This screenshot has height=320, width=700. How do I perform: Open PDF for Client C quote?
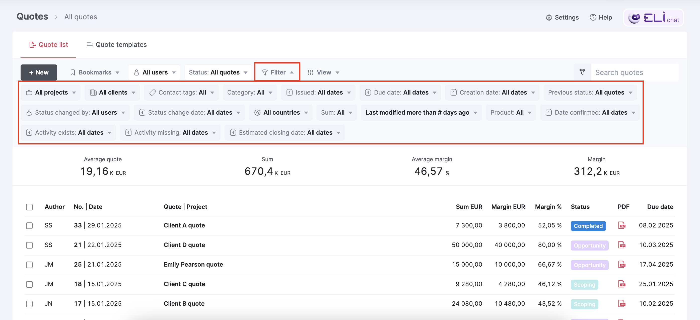(622, 284)
